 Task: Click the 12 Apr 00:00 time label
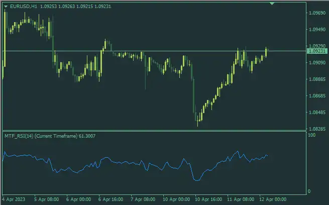tap(273, 199)
